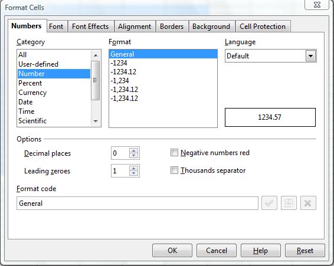
Task: Click the OK button
Action: 172,251
